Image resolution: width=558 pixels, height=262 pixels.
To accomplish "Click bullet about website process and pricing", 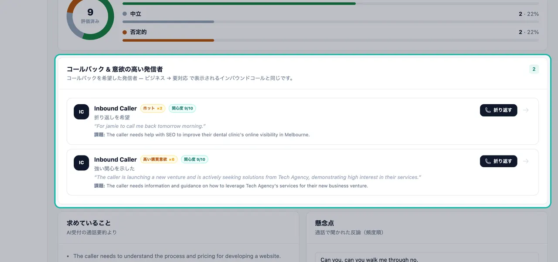I will tap(177, 256).
